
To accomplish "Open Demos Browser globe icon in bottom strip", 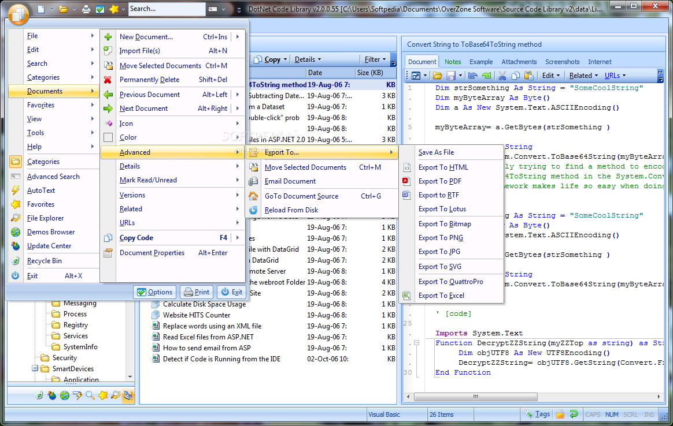I will [x=65, y=395].
